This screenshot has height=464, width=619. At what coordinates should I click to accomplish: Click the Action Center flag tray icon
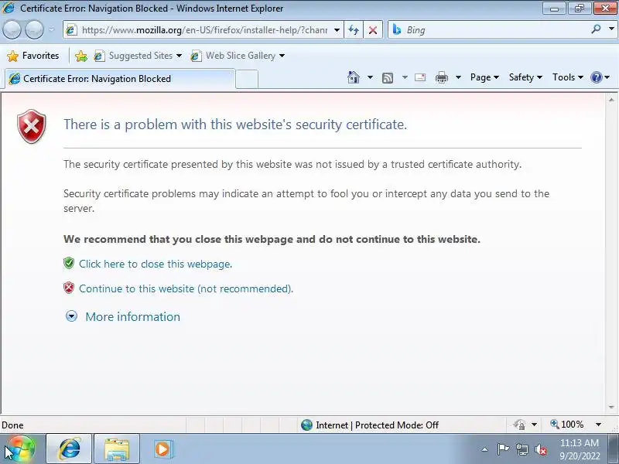pos(503,449)
